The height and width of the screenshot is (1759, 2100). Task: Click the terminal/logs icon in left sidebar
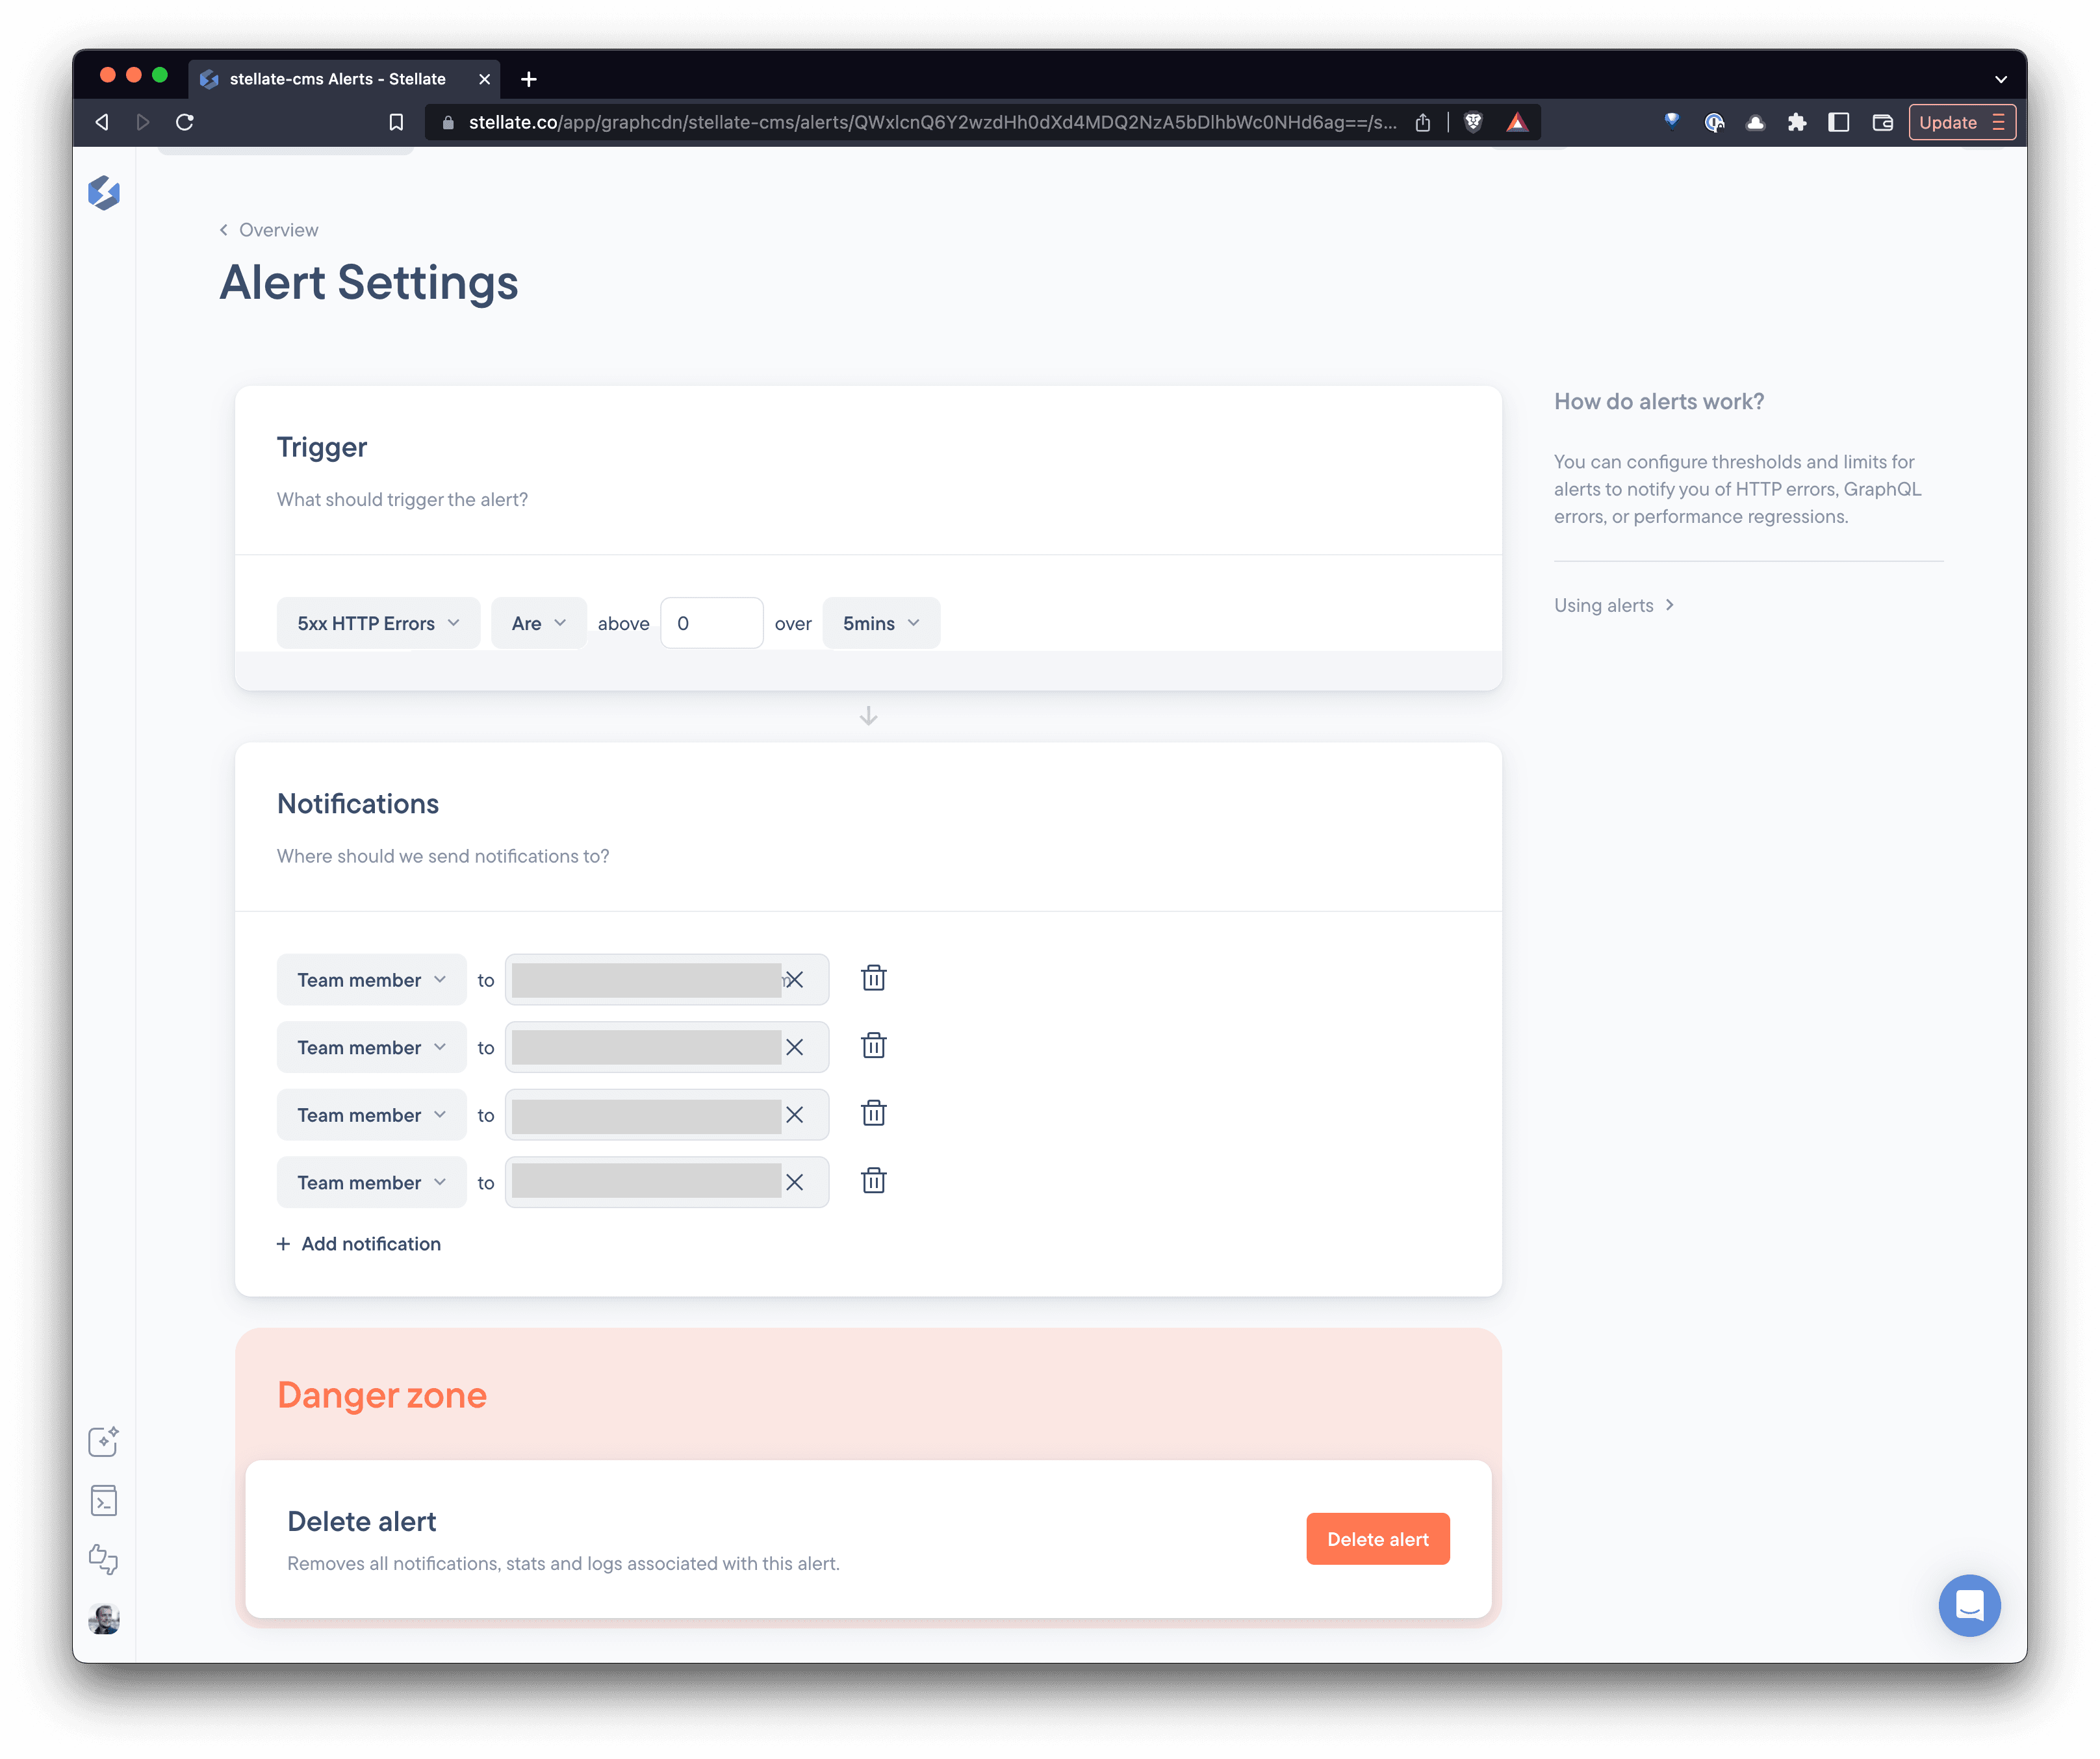pos(103,1500)
